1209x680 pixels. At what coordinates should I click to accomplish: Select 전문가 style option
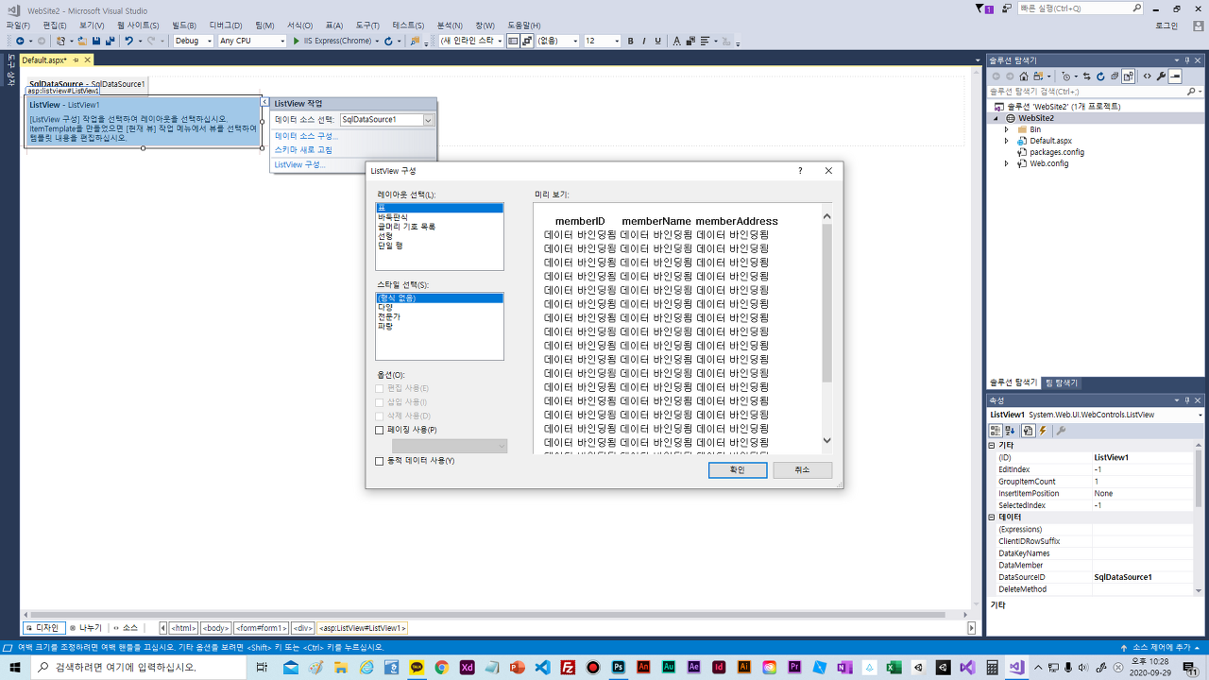click(x=388, y=316)
